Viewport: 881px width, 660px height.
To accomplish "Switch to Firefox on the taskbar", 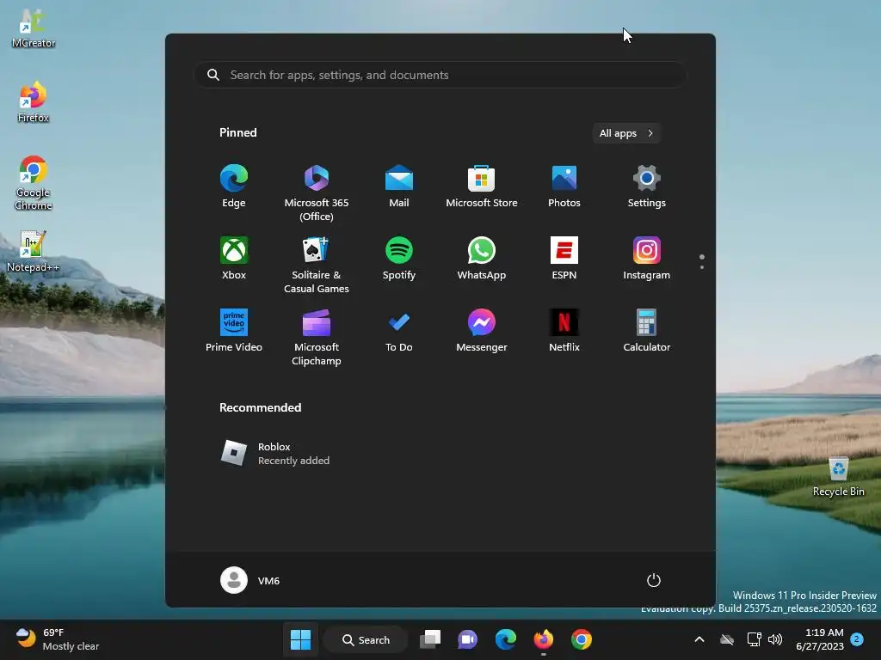I will click(544, 639).
